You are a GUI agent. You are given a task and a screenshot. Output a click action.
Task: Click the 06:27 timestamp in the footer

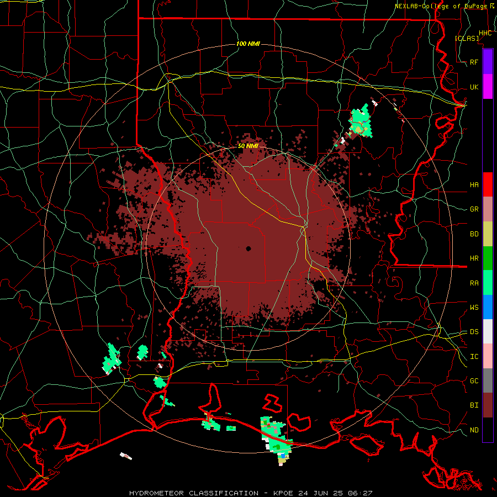(x=360, y=493)
